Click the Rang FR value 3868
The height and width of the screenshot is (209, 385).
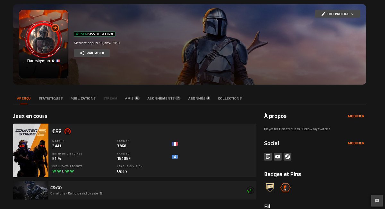click(122, 146)
